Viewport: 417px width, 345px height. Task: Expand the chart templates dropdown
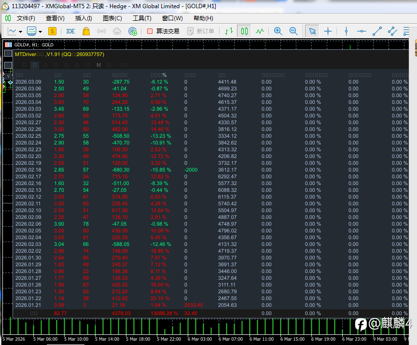click(x=40, y=31)
